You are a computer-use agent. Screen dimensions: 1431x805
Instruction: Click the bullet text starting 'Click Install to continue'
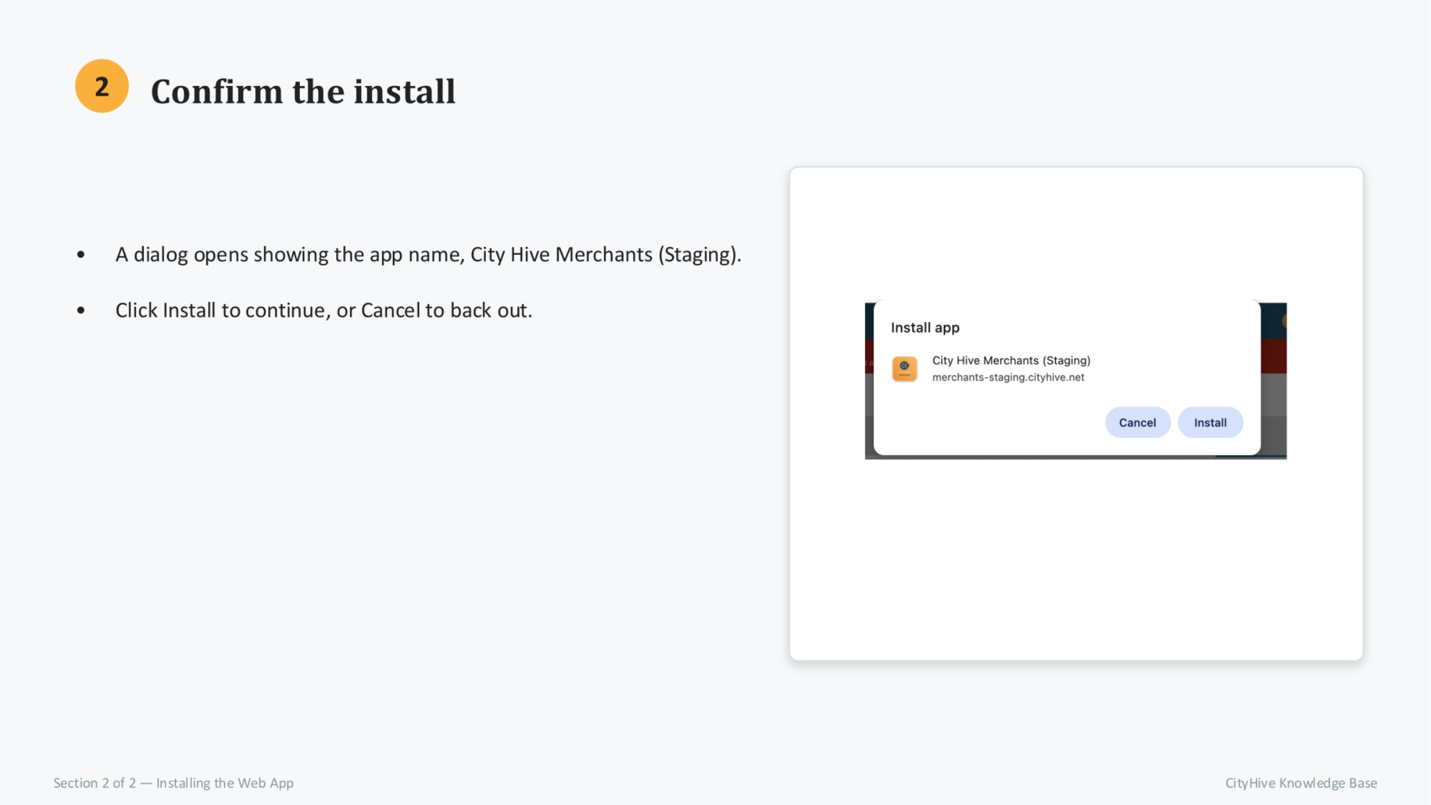coord(324,310)
